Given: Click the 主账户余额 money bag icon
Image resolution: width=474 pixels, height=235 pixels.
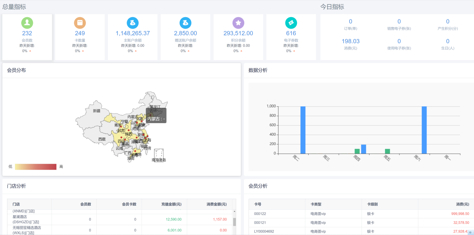Looking at the screenshot, I should coord(133,23).
